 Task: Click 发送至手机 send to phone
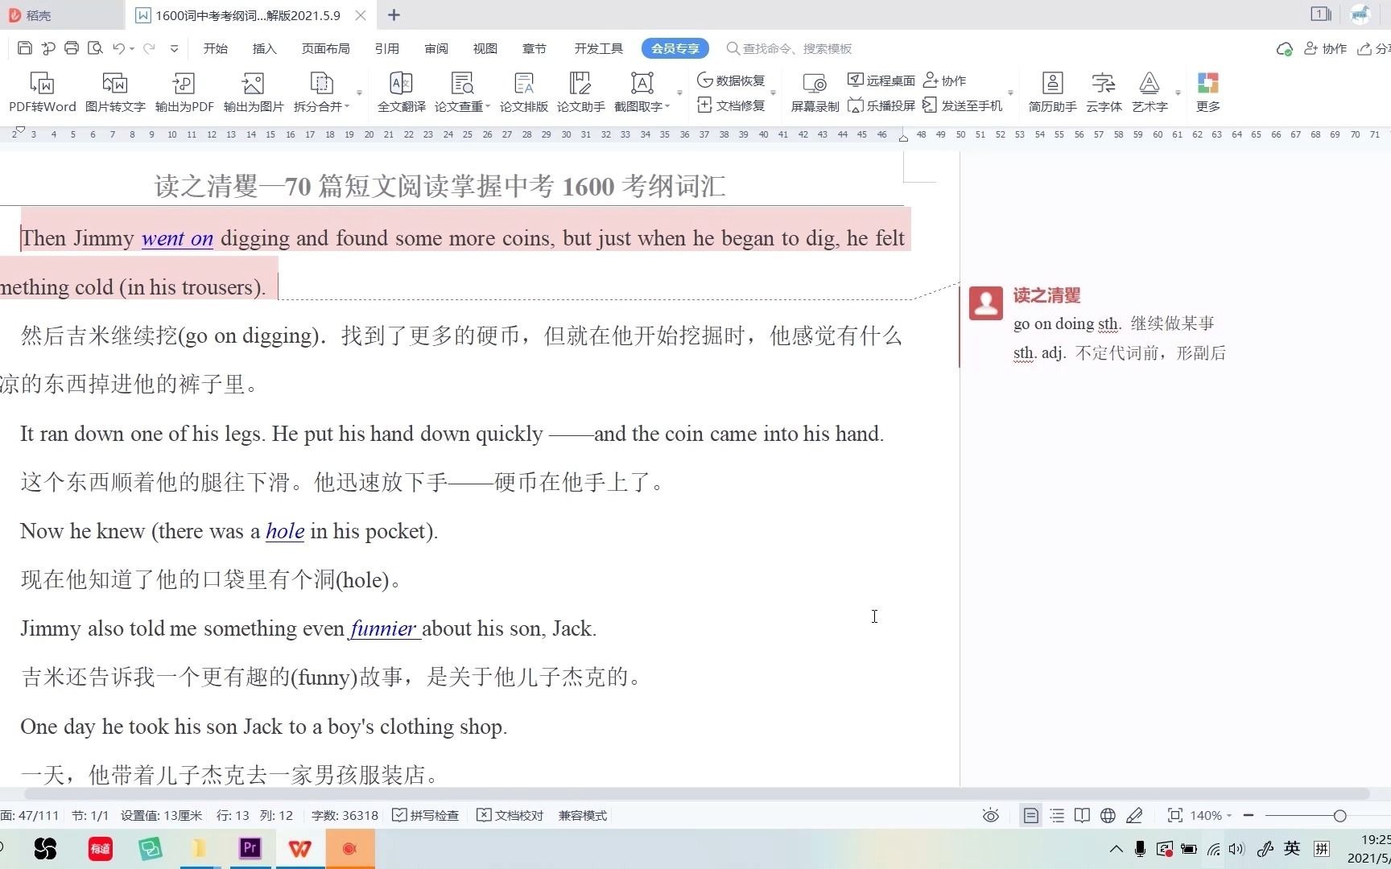point(963,105)
